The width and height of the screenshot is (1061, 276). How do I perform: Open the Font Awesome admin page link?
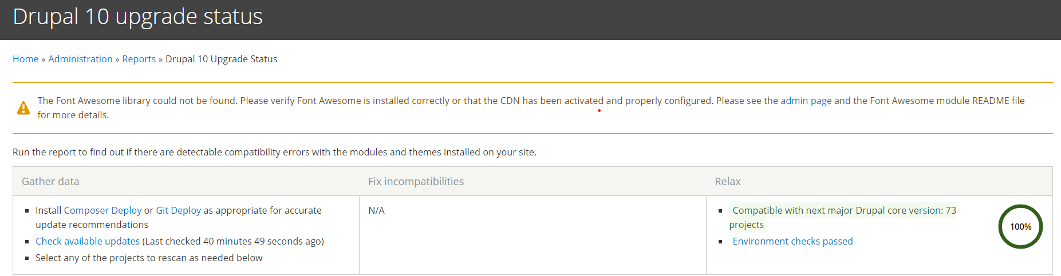point(806,101)
